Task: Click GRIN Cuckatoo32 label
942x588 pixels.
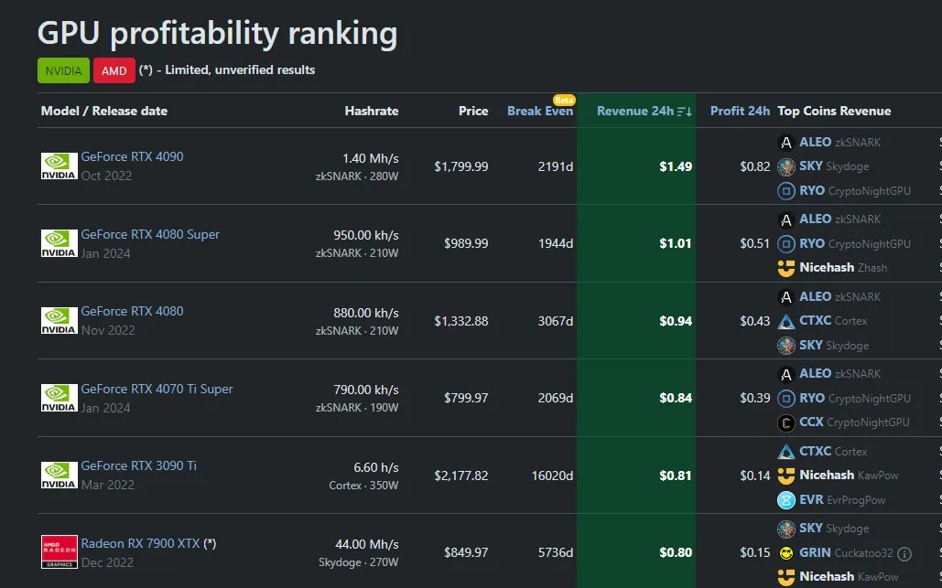Action: tap(846, 552)
